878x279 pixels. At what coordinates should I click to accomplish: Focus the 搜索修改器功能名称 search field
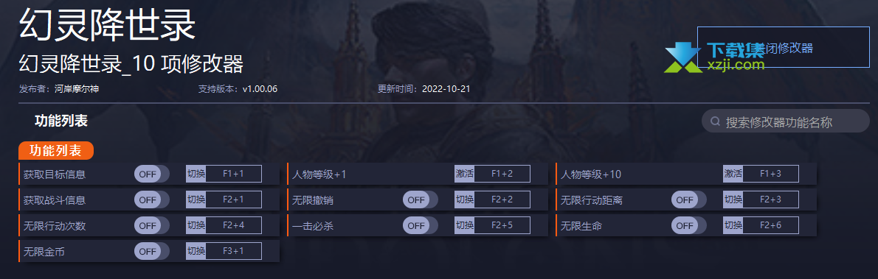pyautogui.click(x=786, y=121)
